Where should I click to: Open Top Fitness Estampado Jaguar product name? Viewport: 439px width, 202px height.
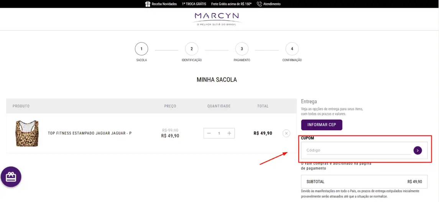(x=90, y=133)
